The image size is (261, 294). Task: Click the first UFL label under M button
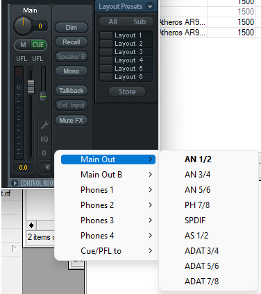(22, 59)
